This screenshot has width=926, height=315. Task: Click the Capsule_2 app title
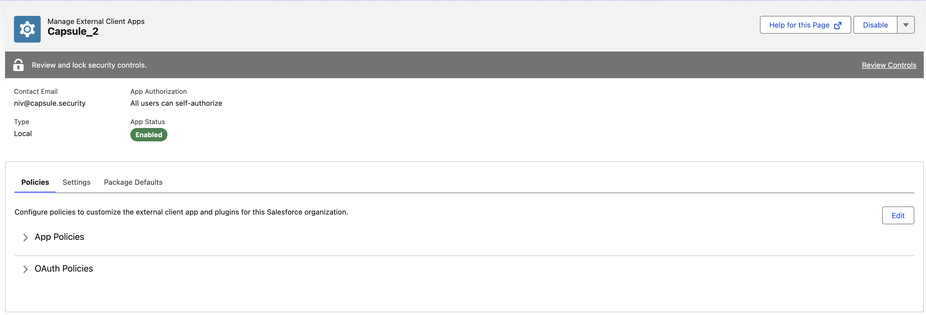point(73,31)
